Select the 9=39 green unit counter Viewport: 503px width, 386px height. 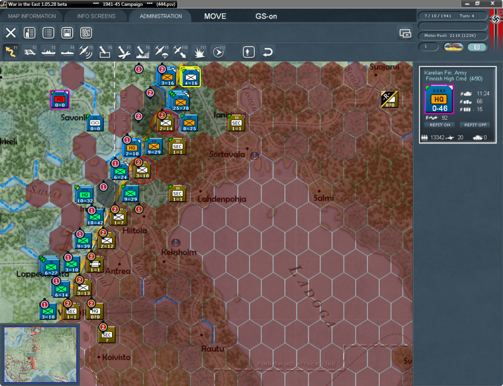(x=83, y=240)
